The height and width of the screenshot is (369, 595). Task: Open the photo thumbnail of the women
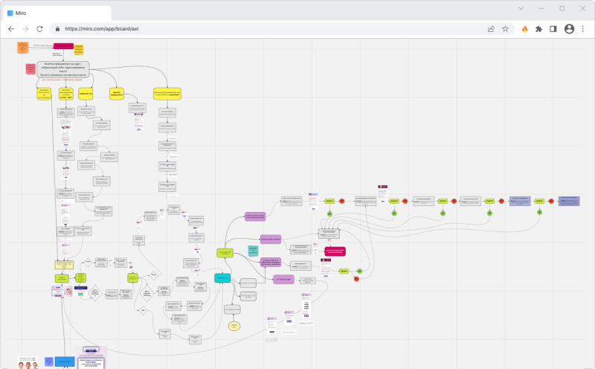click(28, 363)
